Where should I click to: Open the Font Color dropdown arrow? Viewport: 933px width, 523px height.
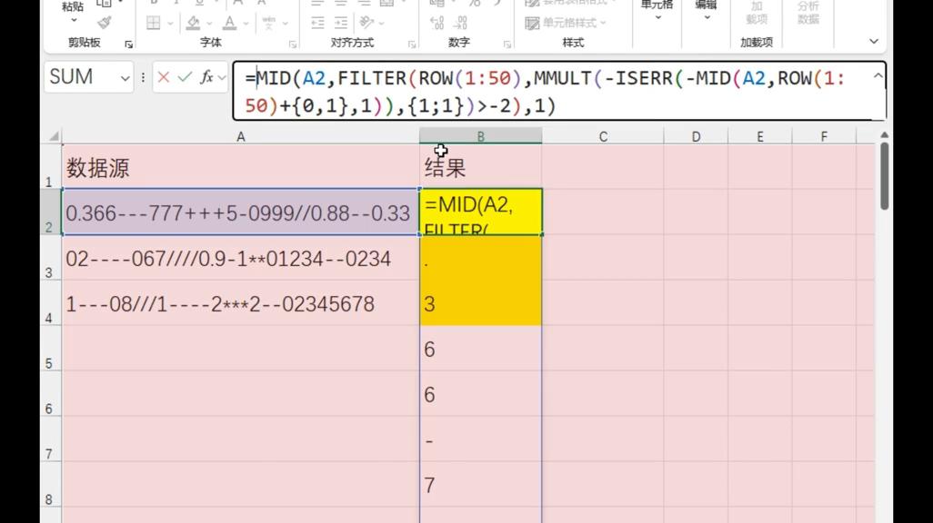[246, 24]
